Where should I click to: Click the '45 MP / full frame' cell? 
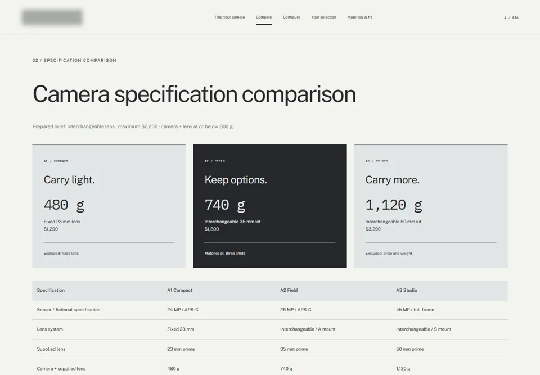tap(415, 310)
